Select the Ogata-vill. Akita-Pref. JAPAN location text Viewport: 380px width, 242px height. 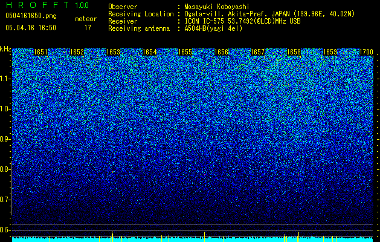tap(269, 14)
